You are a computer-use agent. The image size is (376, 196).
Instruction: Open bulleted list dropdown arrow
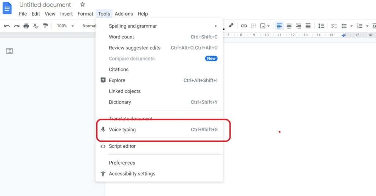tap(351, 26)
